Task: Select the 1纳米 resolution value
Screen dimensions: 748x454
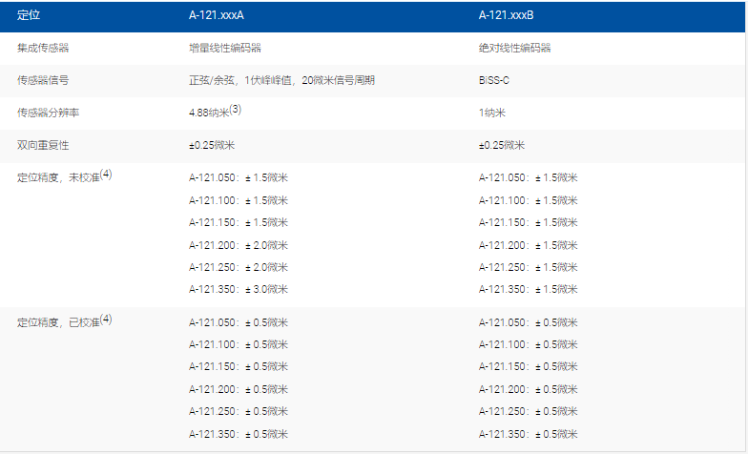Action: (x=492, y=113)
